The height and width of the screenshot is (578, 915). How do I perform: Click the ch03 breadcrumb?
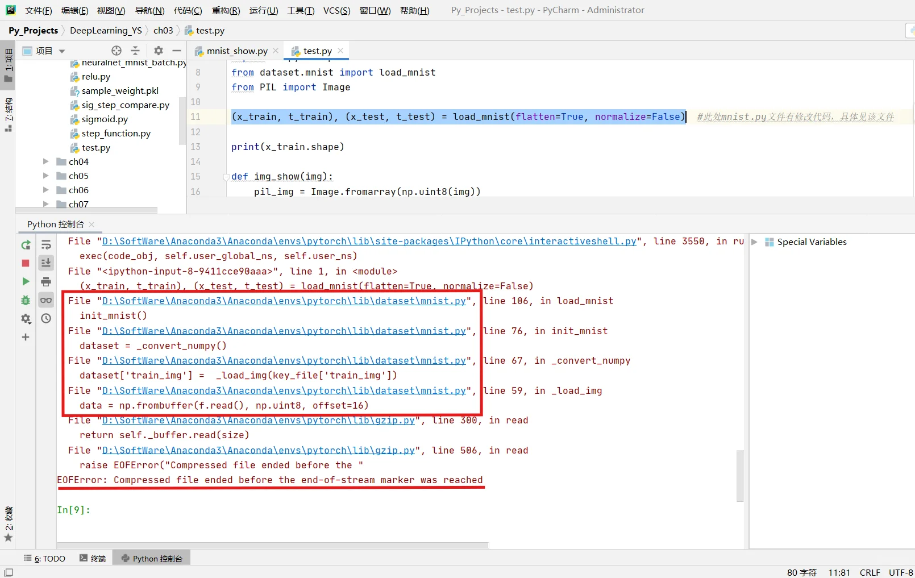163,30
